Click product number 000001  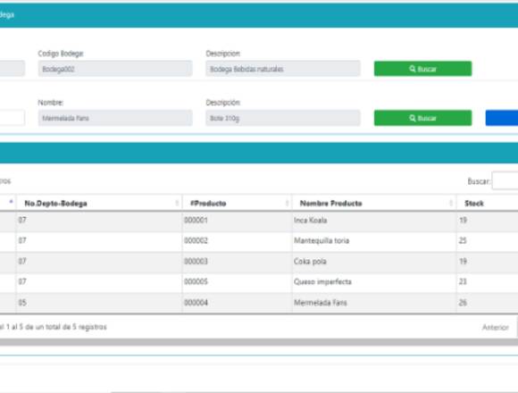point(196,221)
